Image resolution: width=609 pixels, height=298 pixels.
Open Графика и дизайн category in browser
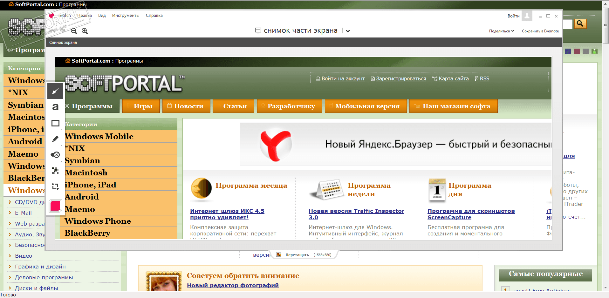[x=40, y=267]
